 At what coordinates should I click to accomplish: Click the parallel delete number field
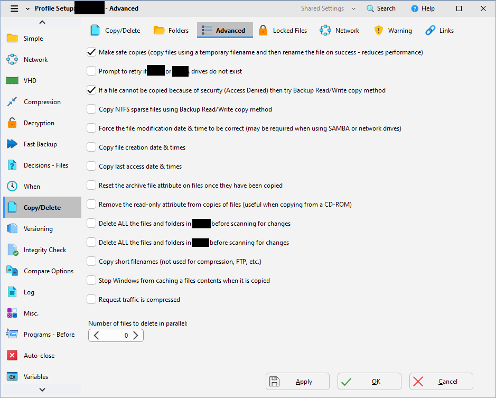coord(116,335)
